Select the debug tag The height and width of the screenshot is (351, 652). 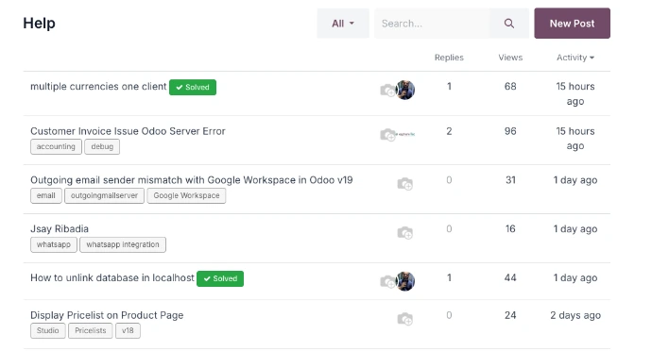tap(102, 146)
